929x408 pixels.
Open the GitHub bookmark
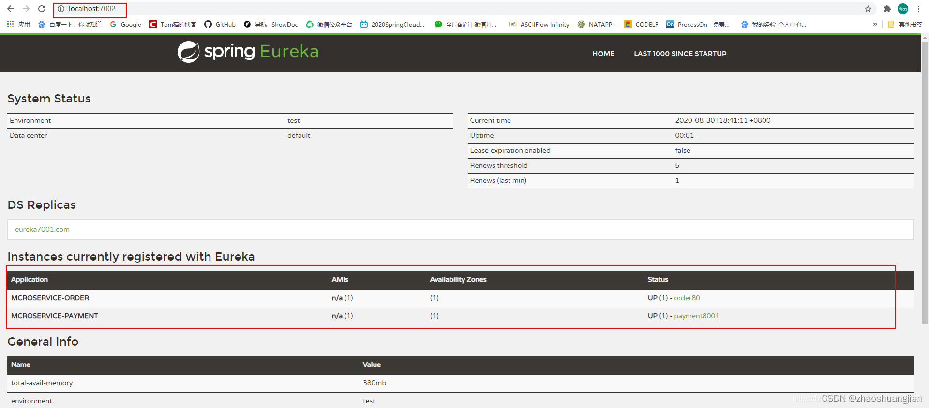[220, 24]
